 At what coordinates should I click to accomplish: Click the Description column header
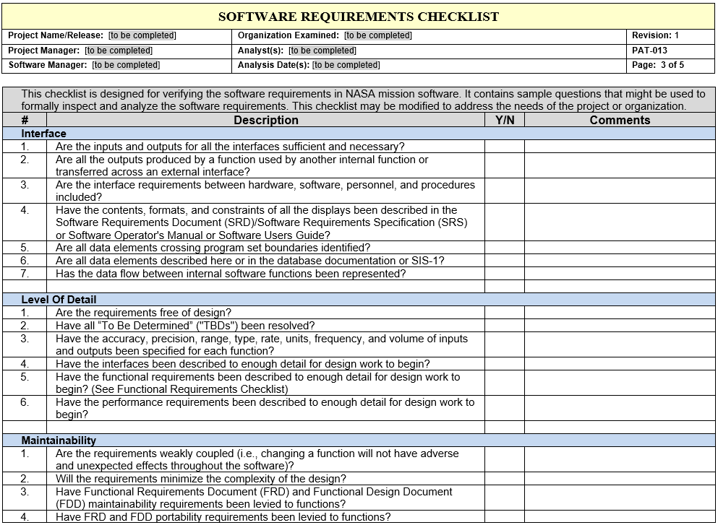(x=266, y=121)
